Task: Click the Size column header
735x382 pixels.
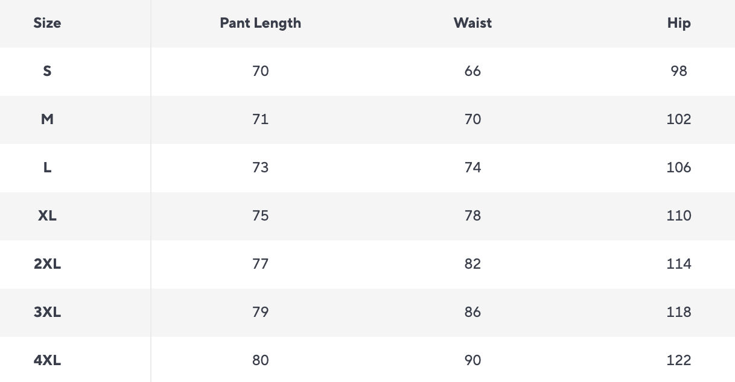Action: tap(47, 23)
